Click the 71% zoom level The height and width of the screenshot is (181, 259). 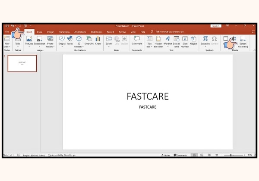pos(250,155)
